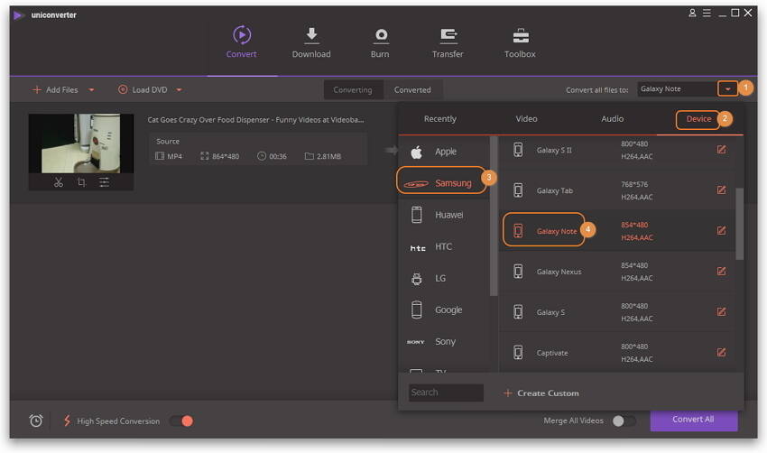The image size is (767, 453).
Task: Switch to the Device tab
Action: (x=698, y=119)
